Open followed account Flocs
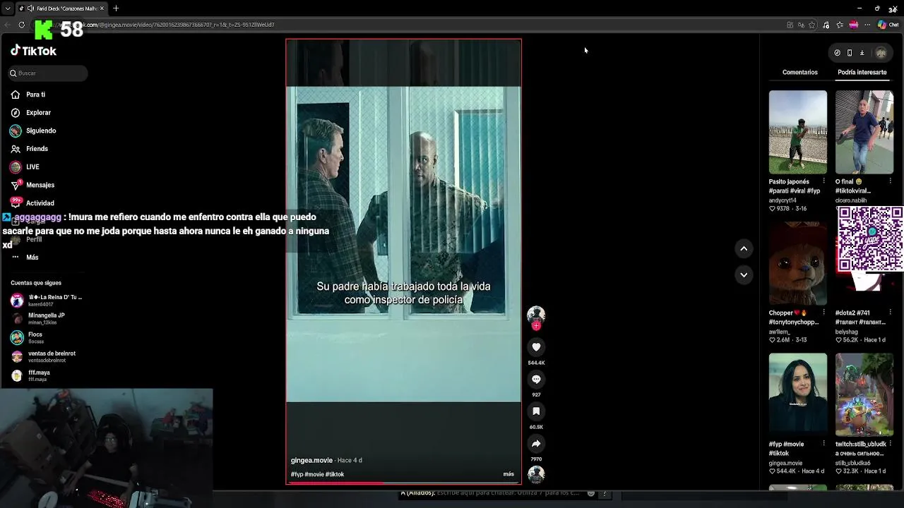This screenshot has height=508, width=904. click(x=35, y=337)
